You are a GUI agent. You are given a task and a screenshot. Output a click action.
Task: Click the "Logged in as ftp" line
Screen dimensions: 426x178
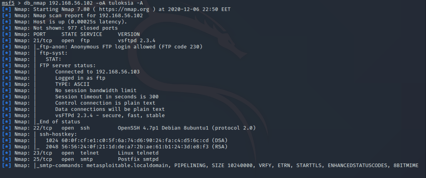[80, 78]
